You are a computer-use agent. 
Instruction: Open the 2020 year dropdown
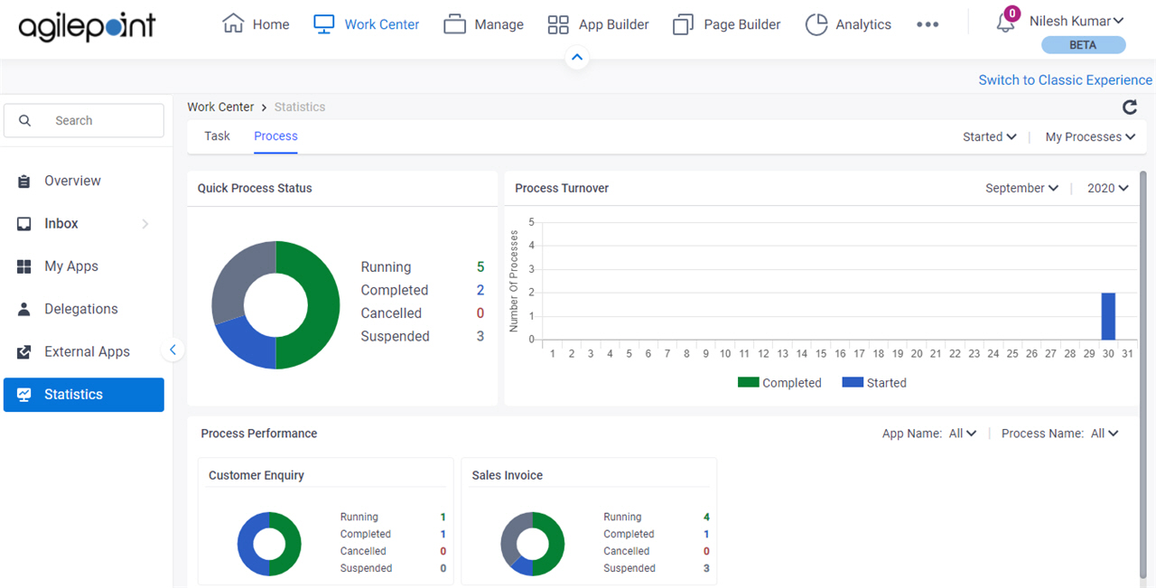tap(1108, 188)
